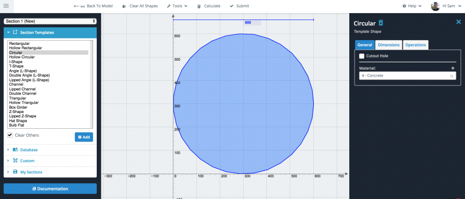The image size is (465, 199).
Task: Open the hamburger menu icon
Action: [6, 6]
